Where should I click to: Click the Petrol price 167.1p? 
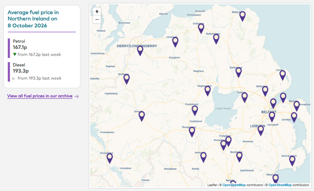[x=20, y=47]
